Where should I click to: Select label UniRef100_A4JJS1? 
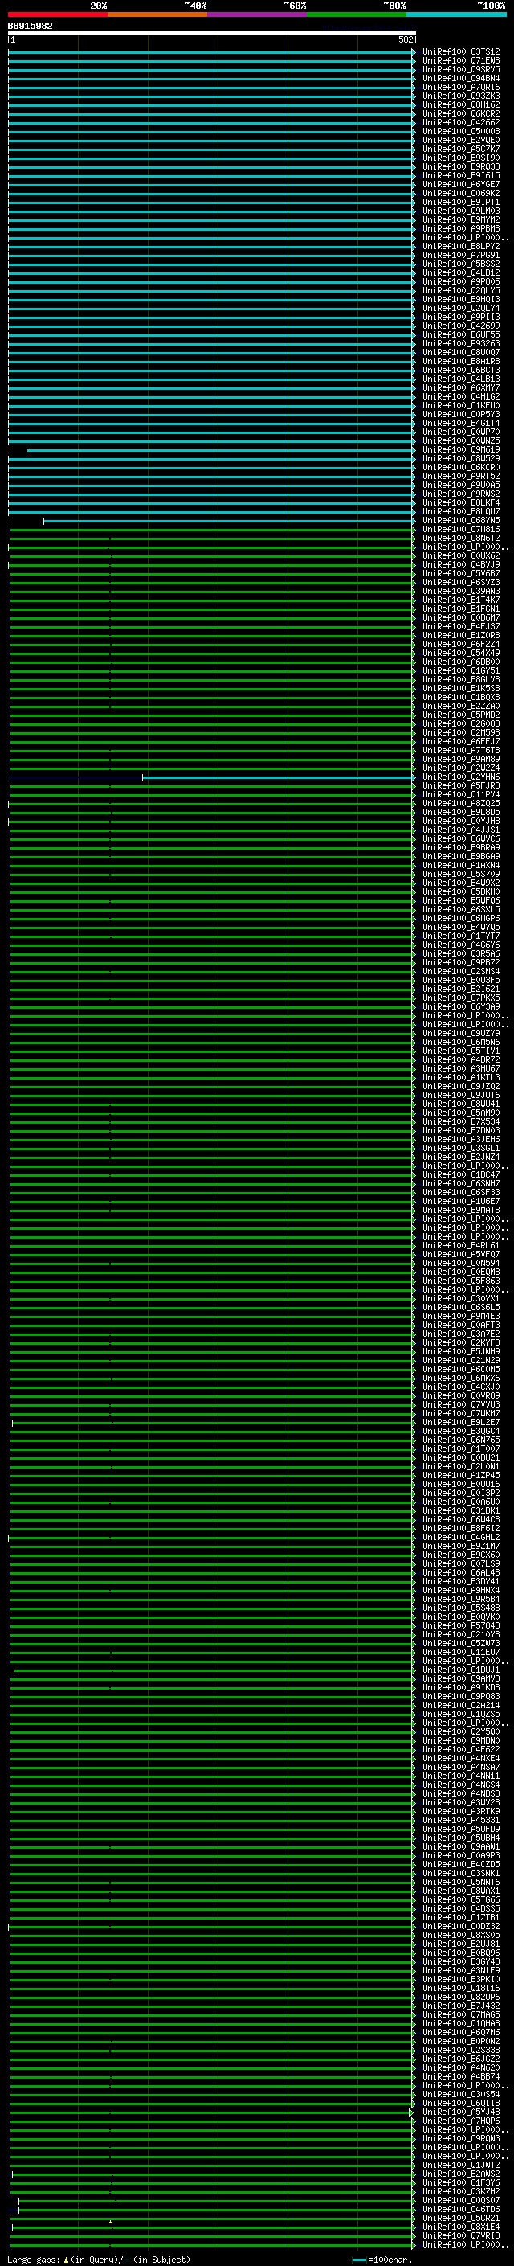(460, 830)
